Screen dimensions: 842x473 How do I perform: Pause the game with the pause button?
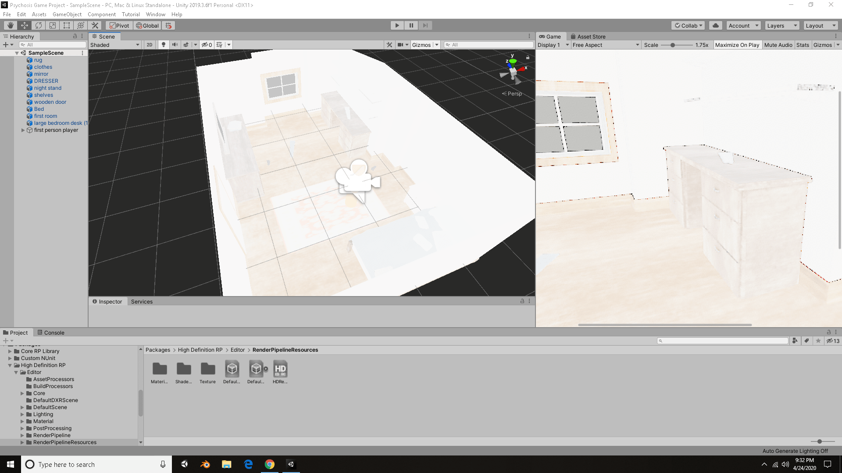[411, 25]
